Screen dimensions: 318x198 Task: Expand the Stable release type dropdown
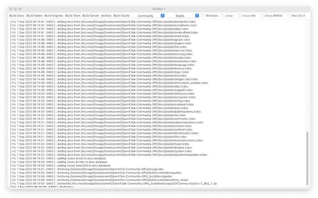pyautogui.click(x=183, y=15)
